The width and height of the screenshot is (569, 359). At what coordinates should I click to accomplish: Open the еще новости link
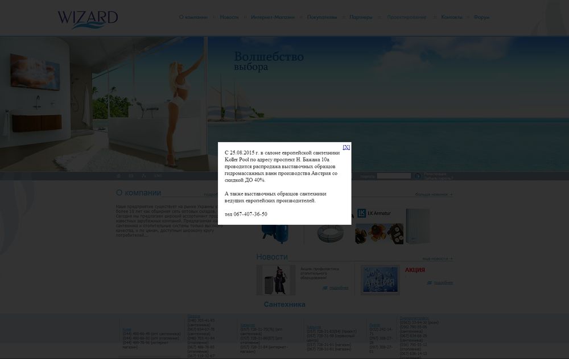click(437, 258)
